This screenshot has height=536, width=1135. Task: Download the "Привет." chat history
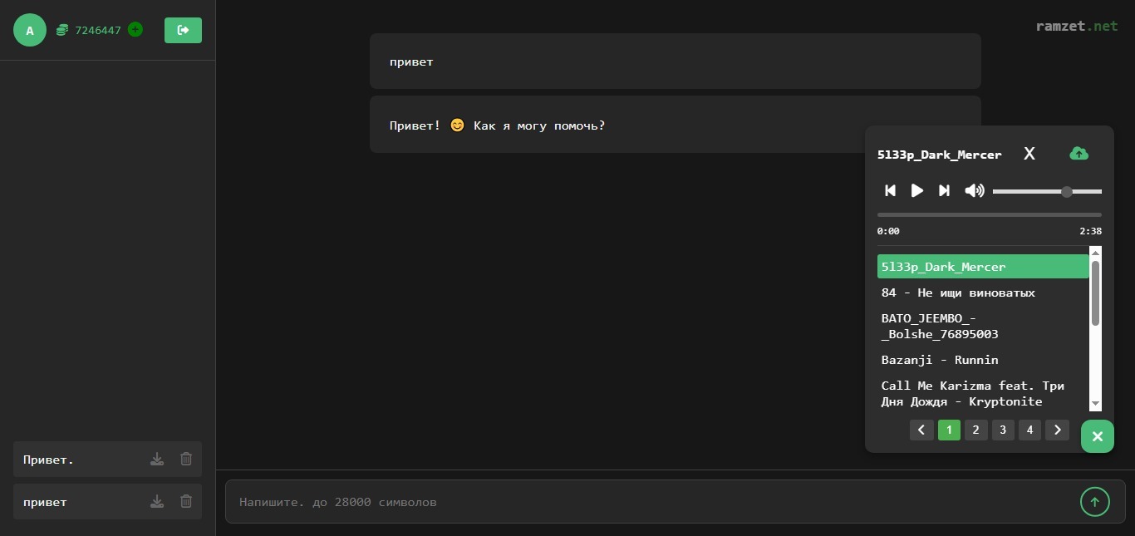coord(157,459)
